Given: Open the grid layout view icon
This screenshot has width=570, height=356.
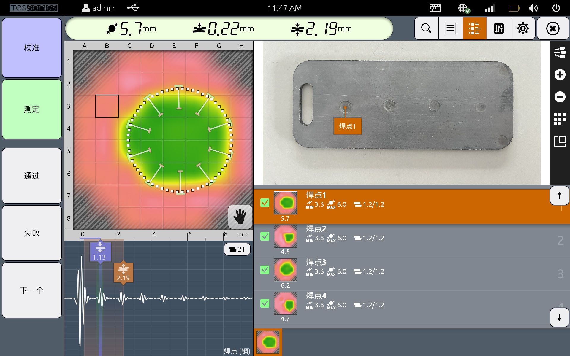Looking at the screenshot, I should coord(560,119).
